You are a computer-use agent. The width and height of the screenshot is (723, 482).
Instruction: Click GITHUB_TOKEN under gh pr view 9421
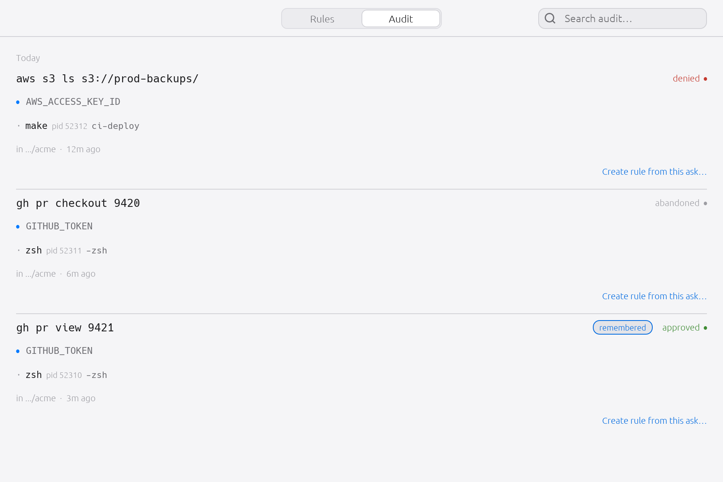(x=59, y=351)
